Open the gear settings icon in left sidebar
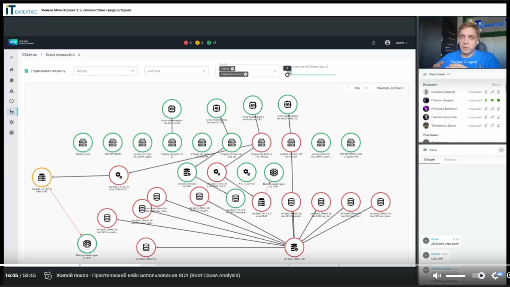Image resolution: width=510 pixels, height=287 pixels. [x=11, y=122]
